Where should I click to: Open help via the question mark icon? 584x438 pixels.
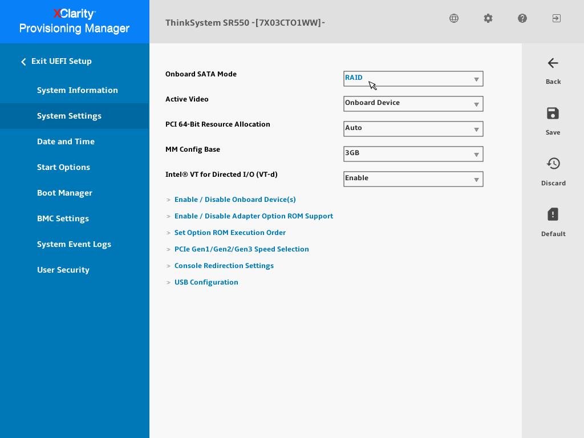522,18
